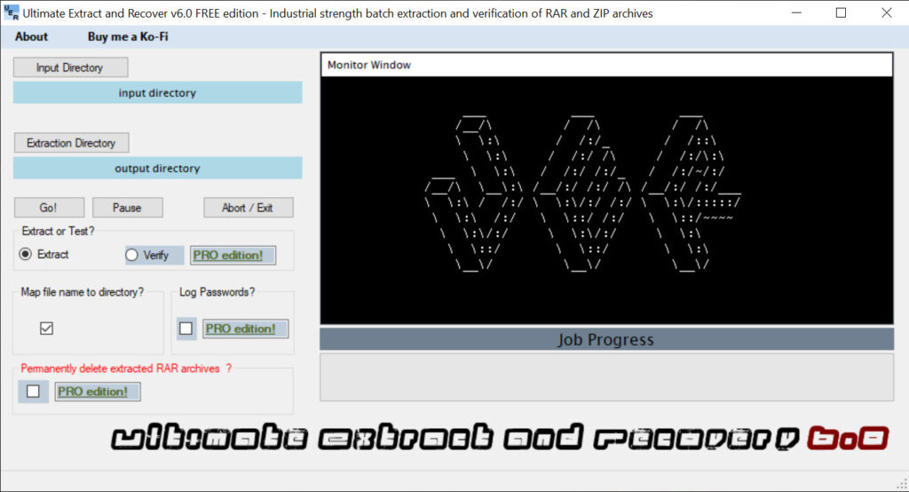Maximize the application window
The height and width of the screenshot is (492, 909).
[842, 12]
